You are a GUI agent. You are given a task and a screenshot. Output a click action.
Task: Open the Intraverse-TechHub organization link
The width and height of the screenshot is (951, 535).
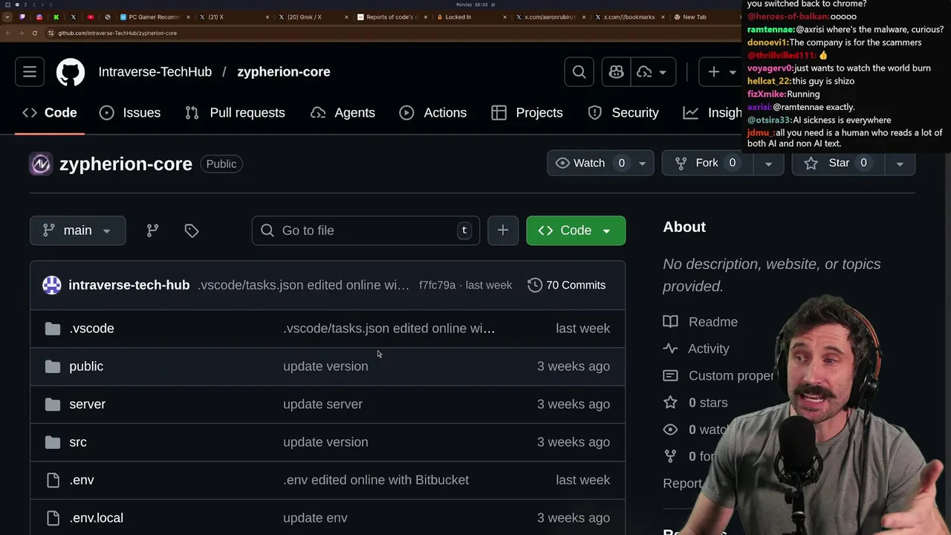(x=155, y=72)
